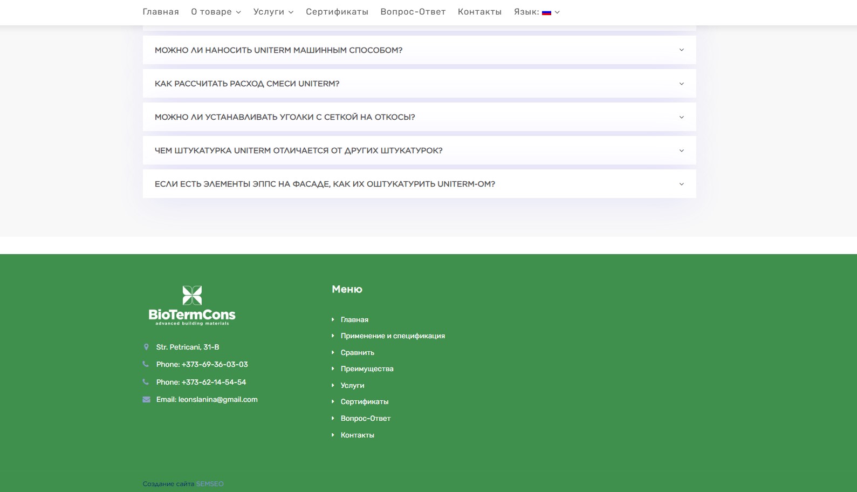Click the phone icon next to +373-69-36-03-03

(146, 364)
